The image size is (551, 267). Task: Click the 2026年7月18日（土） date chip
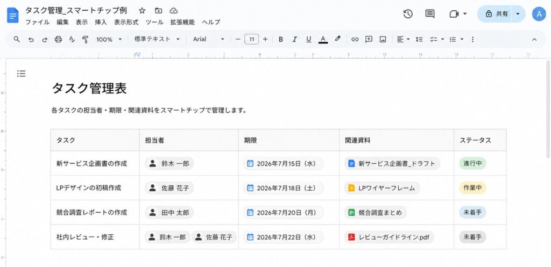(x=284, y=188)
